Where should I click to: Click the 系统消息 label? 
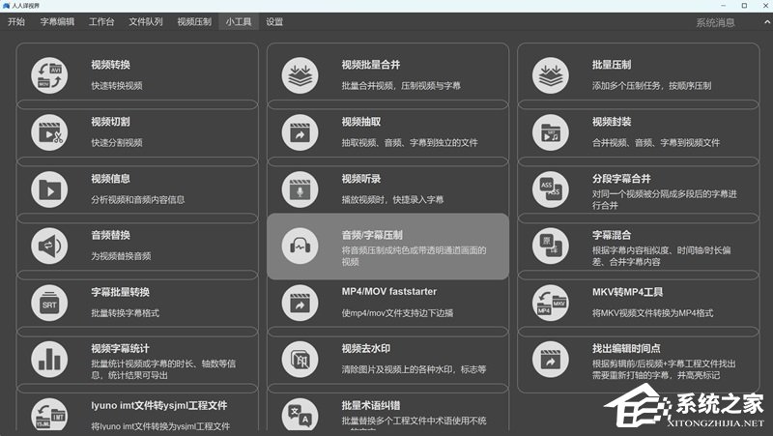pyautogui.click(x=715, y=22)
